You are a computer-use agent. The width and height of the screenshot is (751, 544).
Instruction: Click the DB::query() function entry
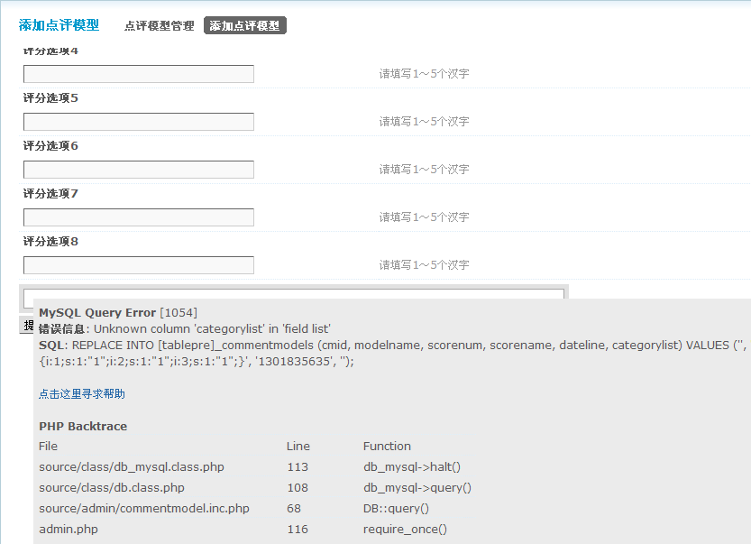pos(396,509)
